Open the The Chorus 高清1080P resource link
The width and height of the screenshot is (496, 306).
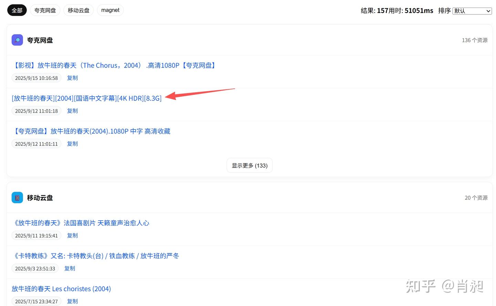(114, 65)
